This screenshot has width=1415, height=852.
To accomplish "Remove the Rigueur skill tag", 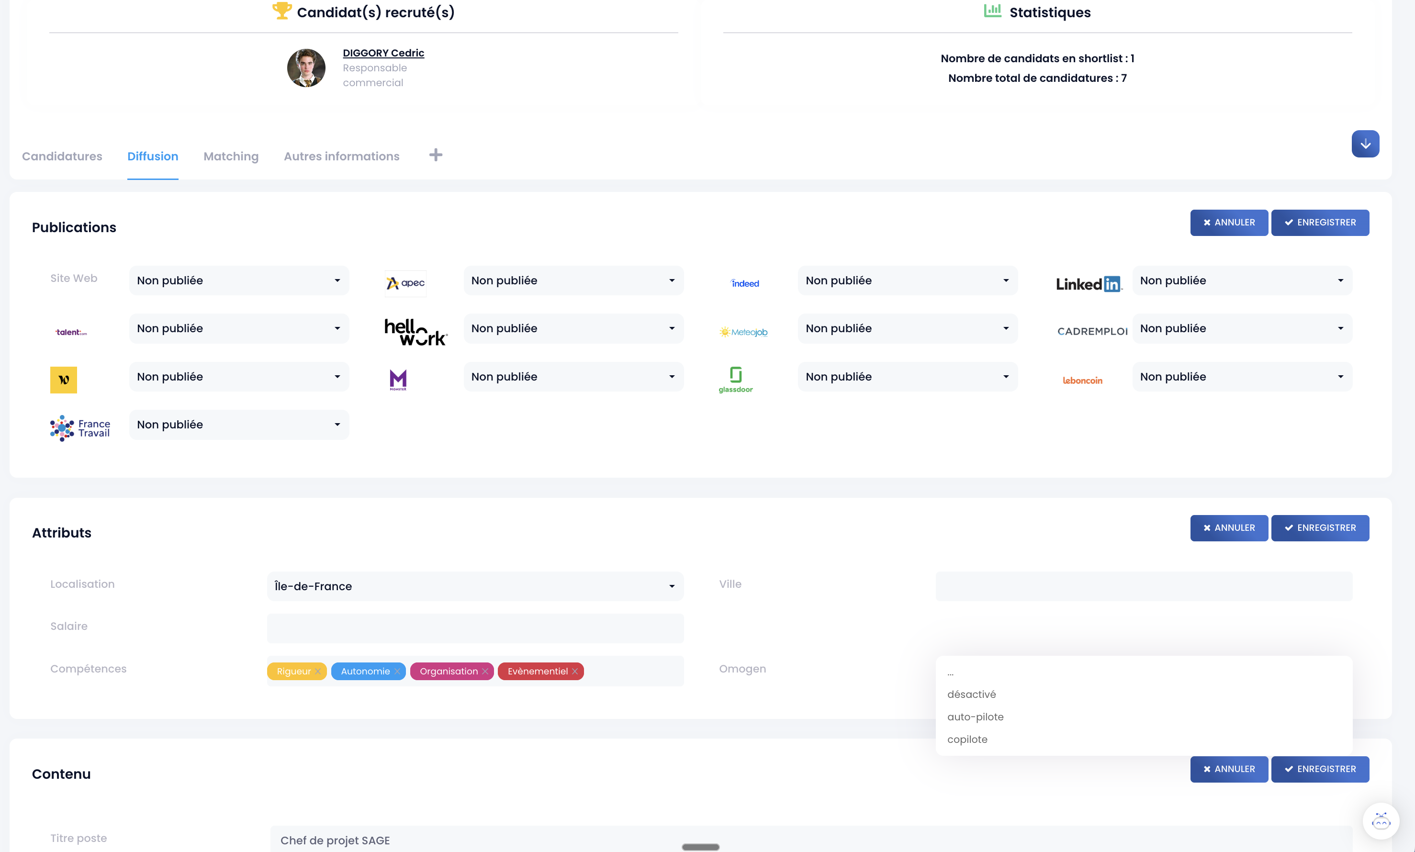I will (318, 671).
